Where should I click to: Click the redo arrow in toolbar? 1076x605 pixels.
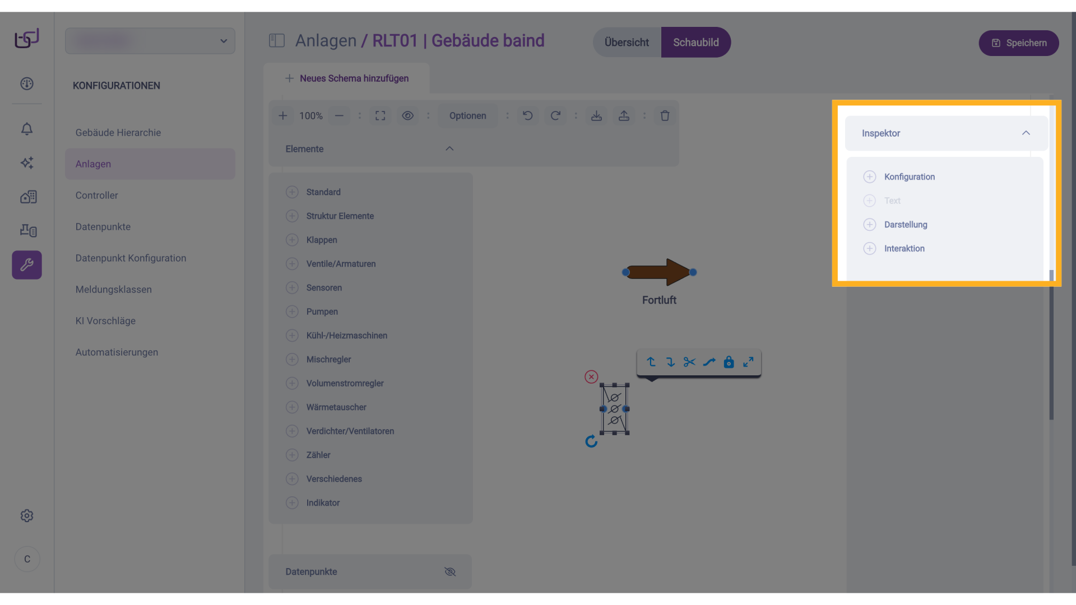pyautogui.click(x=555, y=115)
